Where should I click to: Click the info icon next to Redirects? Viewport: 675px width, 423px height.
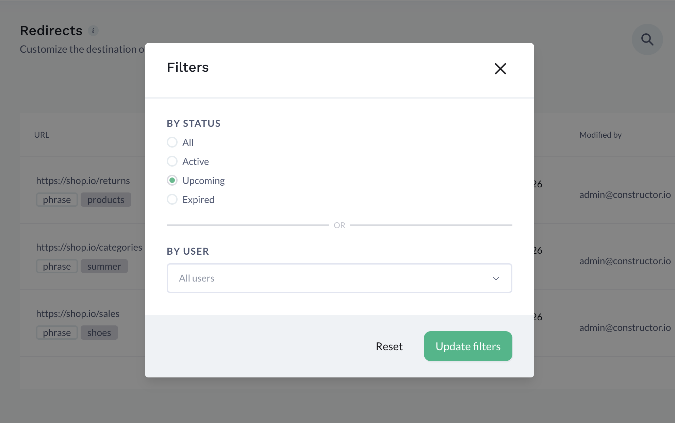pyautogui.click(x=93, y=31)
